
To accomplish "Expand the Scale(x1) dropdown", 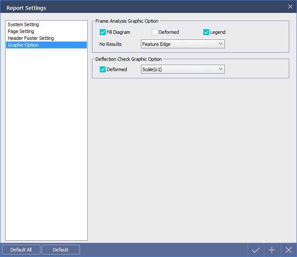I will [183, 69].
